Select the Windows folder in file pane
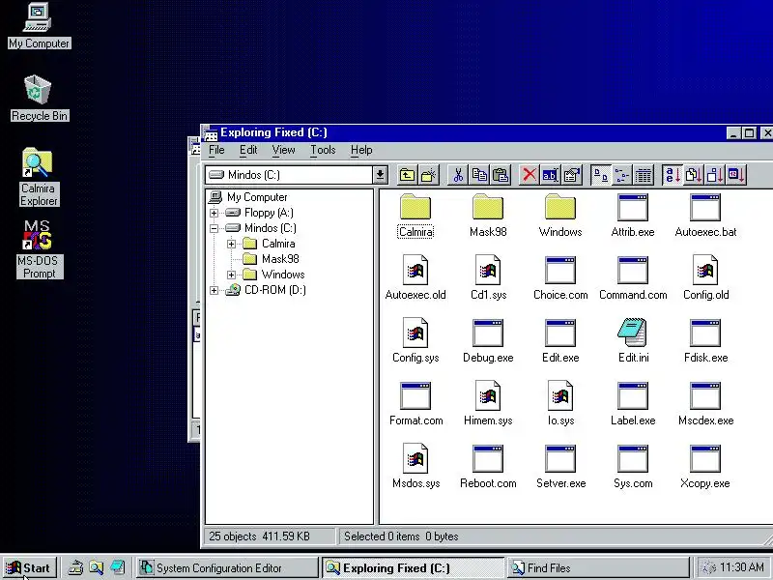 coord(560,208)
